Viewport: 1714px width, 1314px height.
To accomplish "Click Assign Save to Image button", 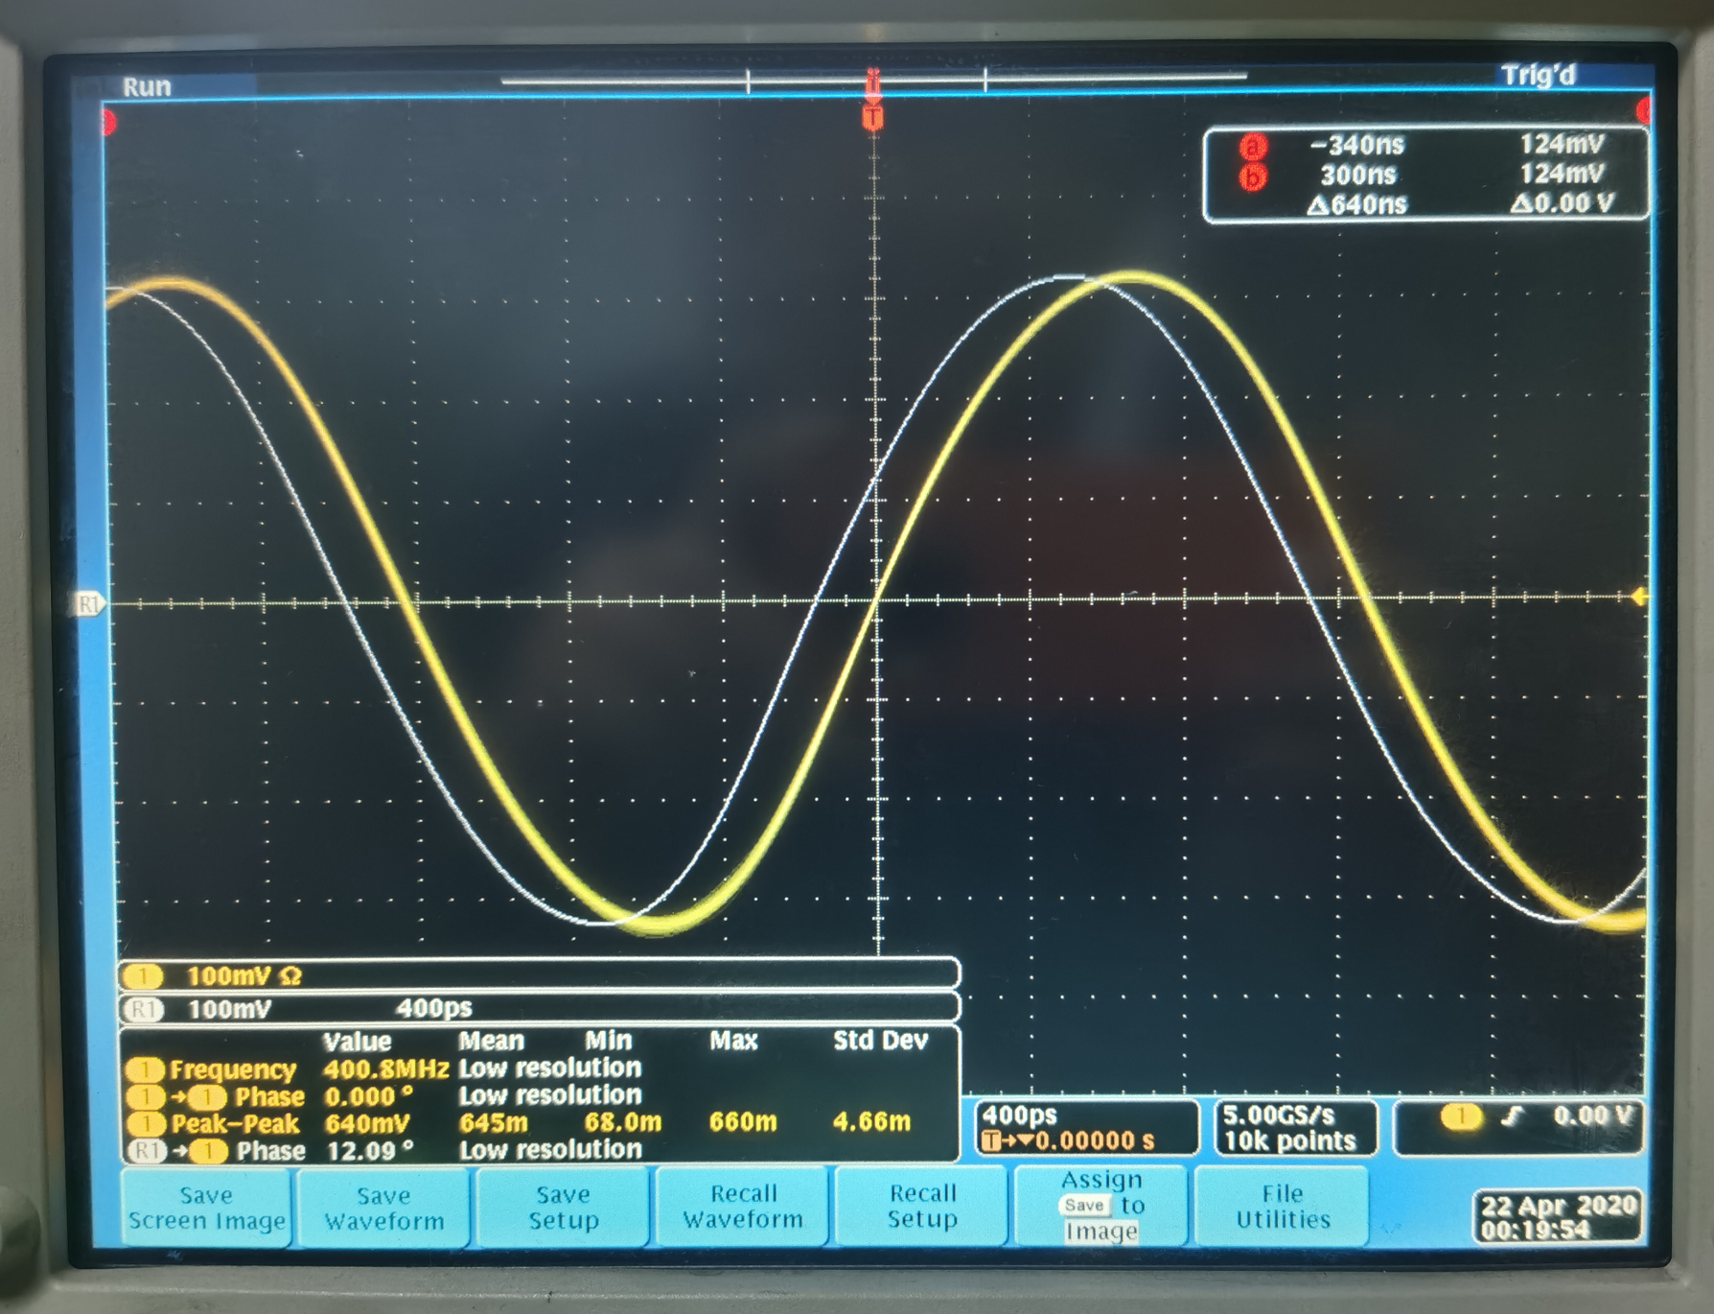I will pos(1101,1205).
